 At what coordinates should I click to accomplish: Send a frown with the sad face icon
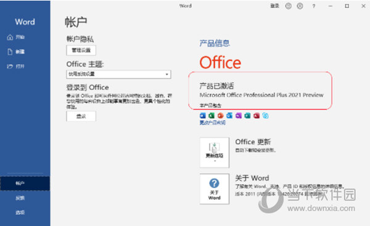[x=300, y=6]
